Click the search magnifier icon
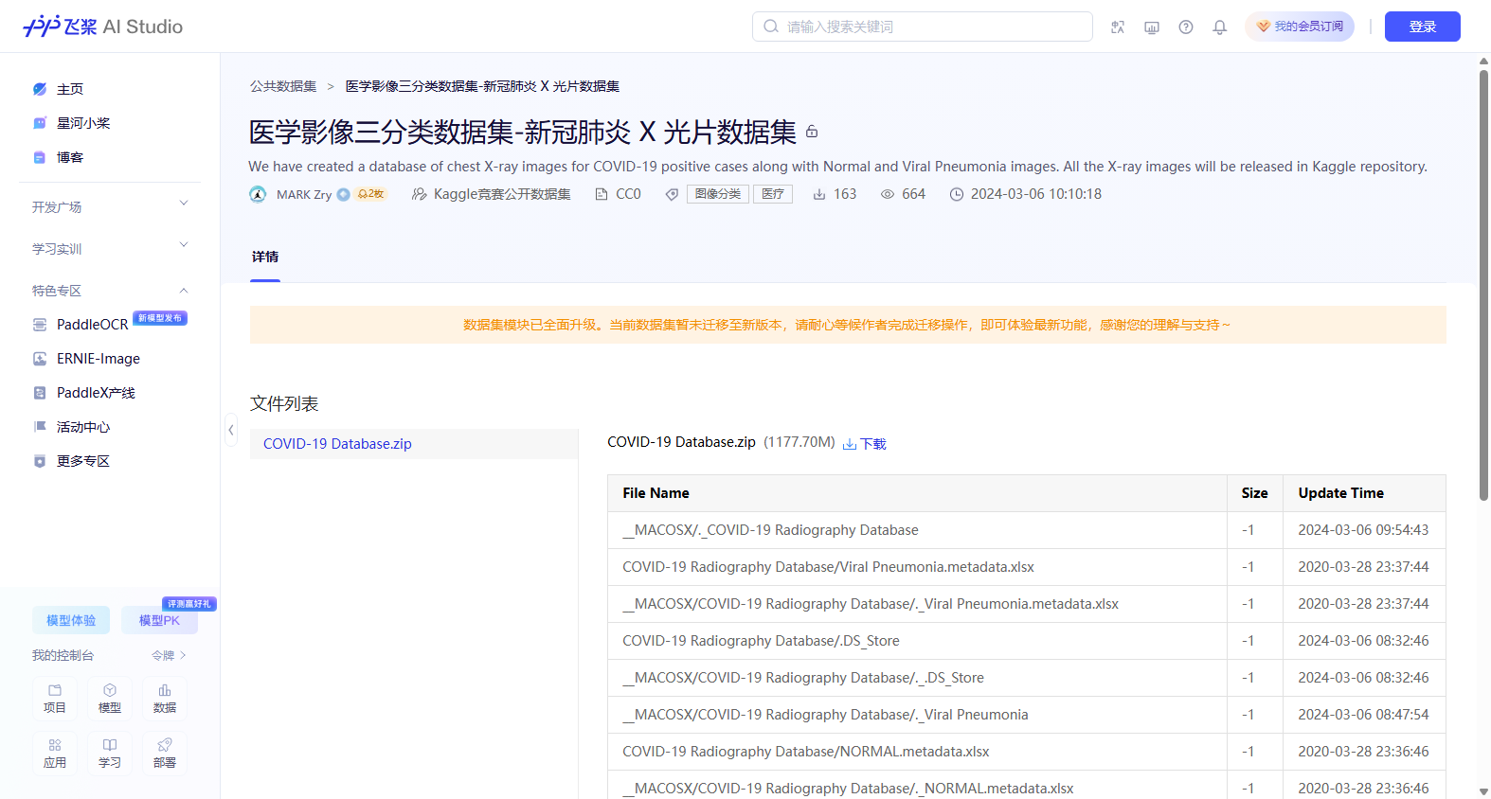Image resolution: width=1491 pixels, height=799 pixels. pos(771,27)
